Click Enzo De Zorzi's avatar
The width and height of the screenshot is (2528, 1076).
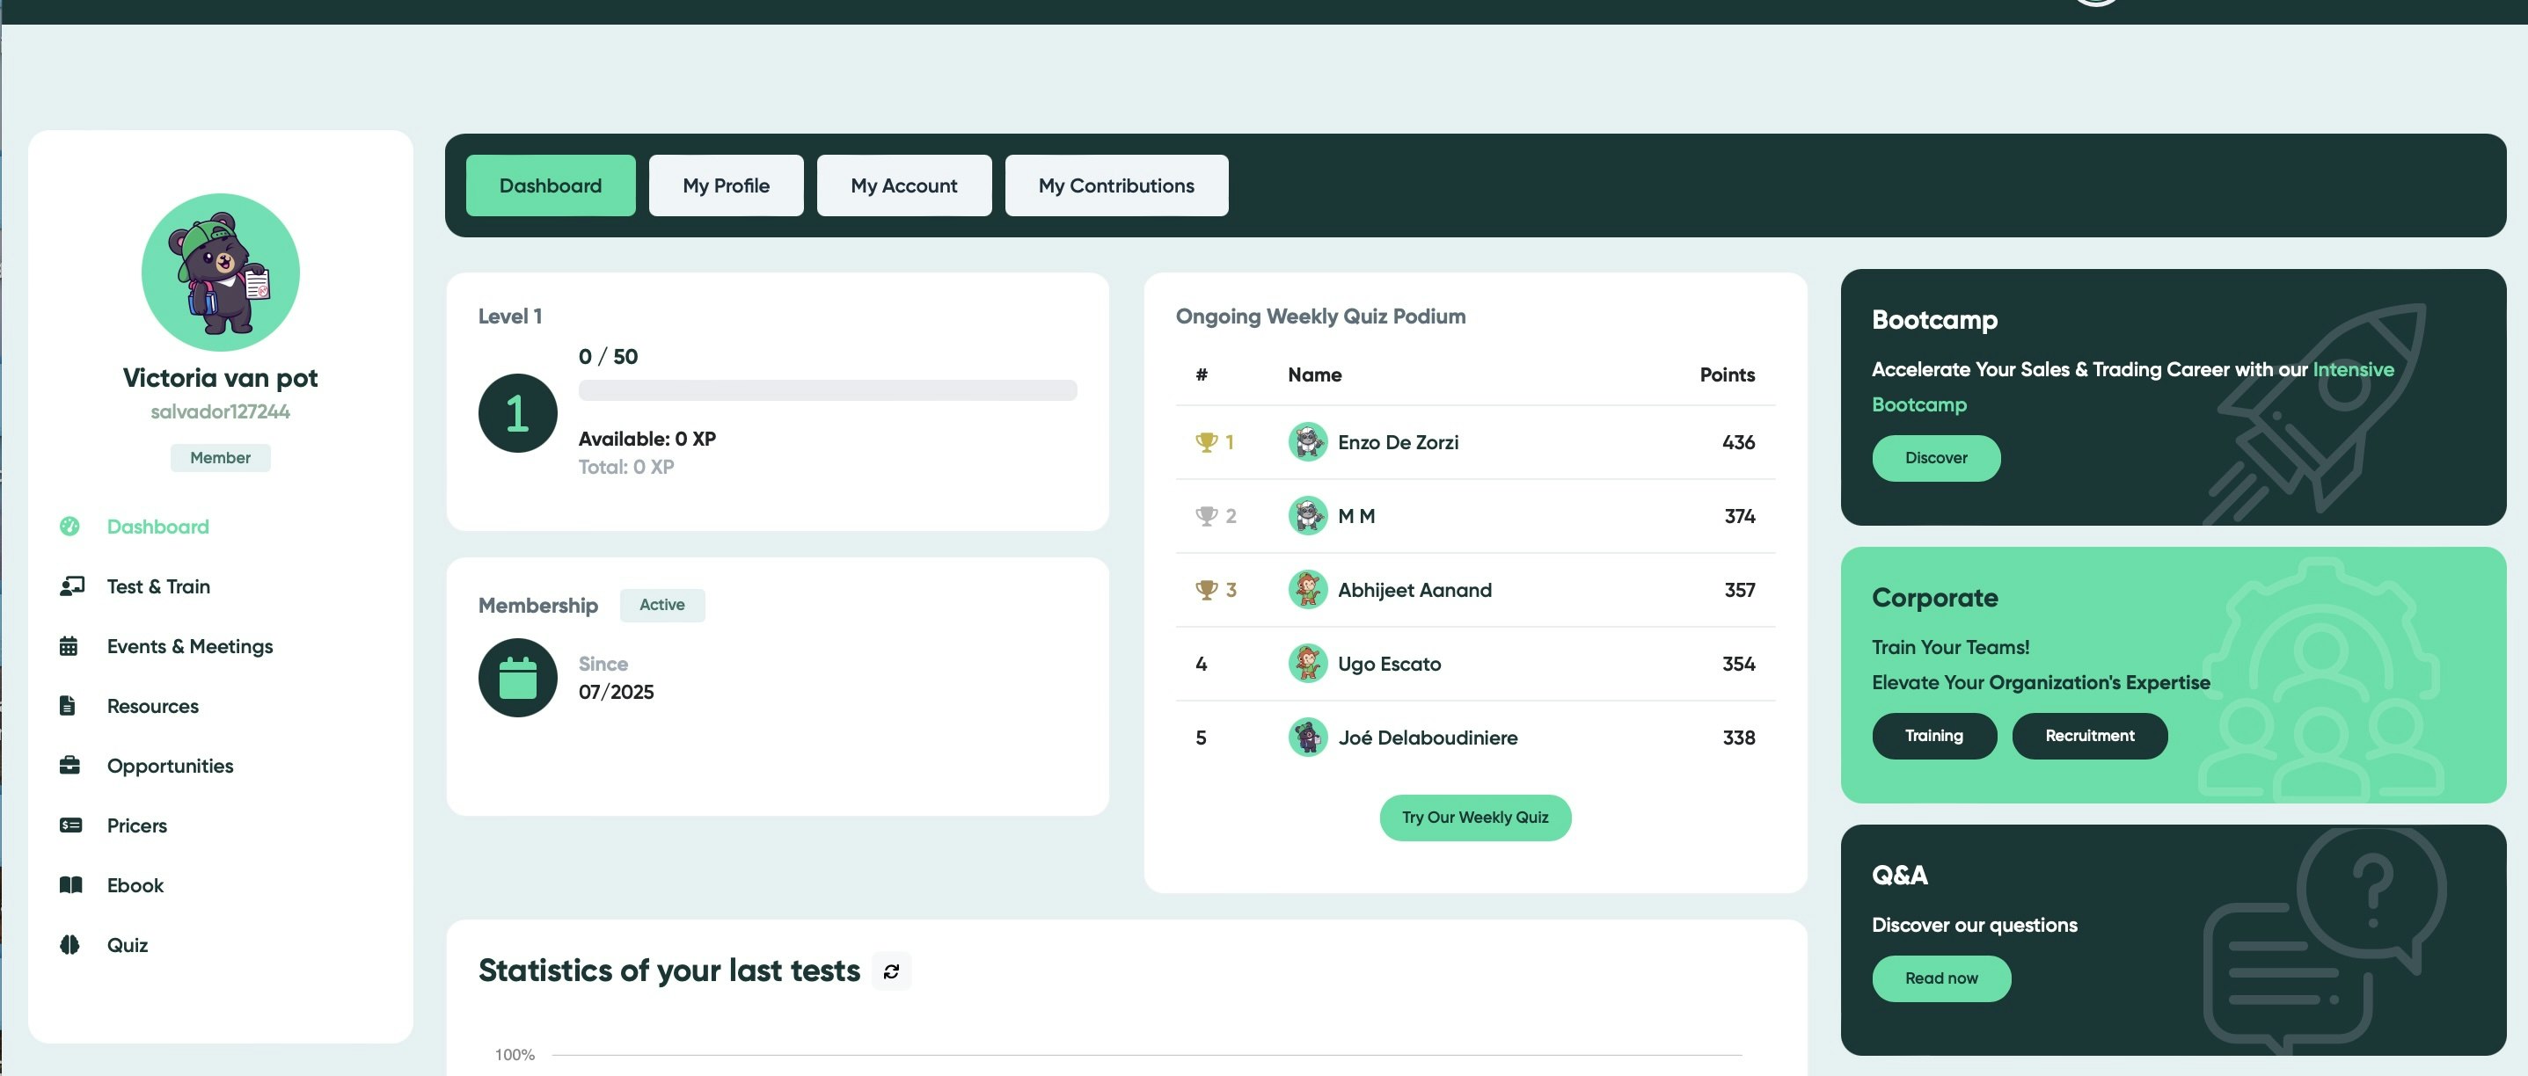point(1307,442)
